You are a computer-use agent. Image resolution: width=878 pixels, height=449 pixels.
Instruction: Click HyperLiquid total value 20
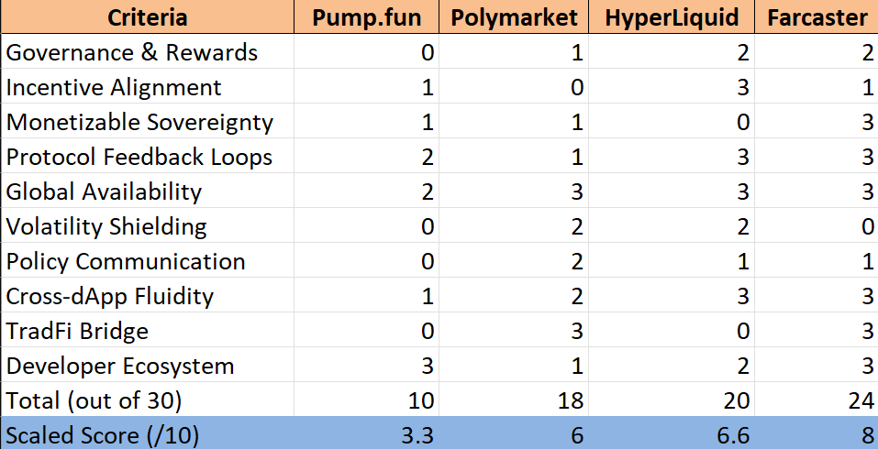(x=672, y=400)
